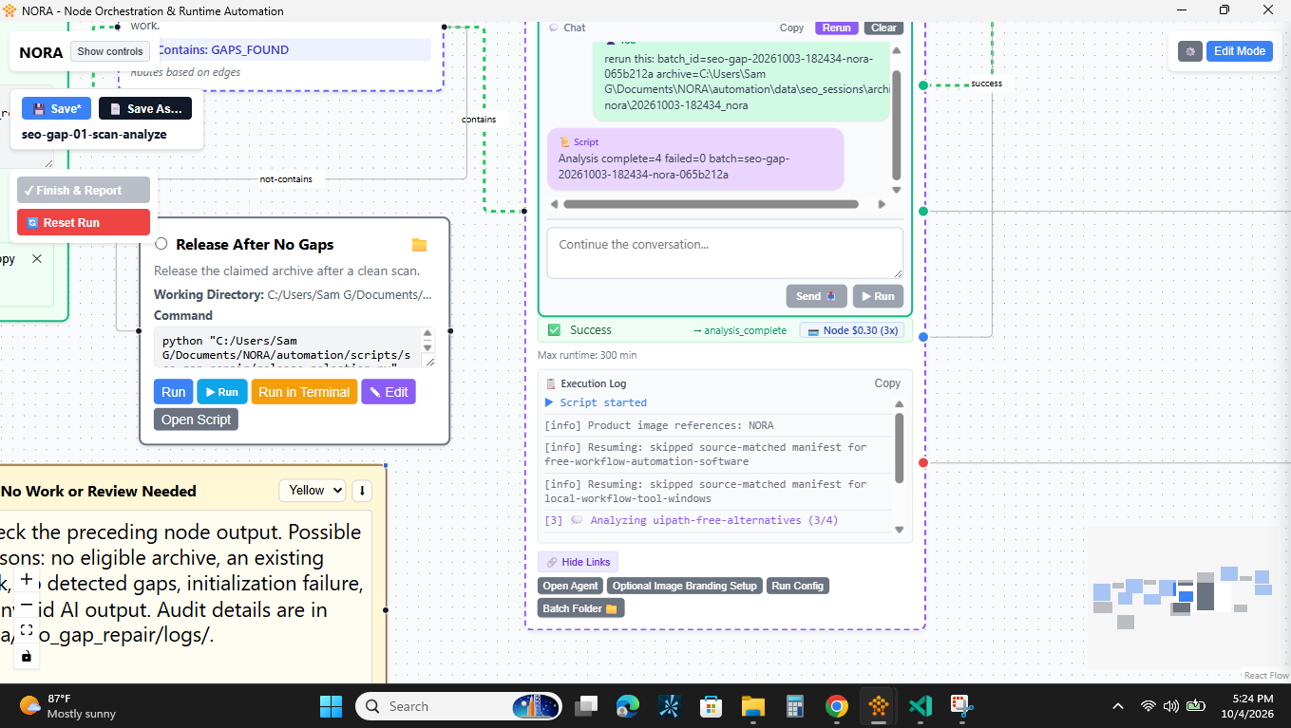Open the gear settings button beside Edit Mode

point(1190,51)
